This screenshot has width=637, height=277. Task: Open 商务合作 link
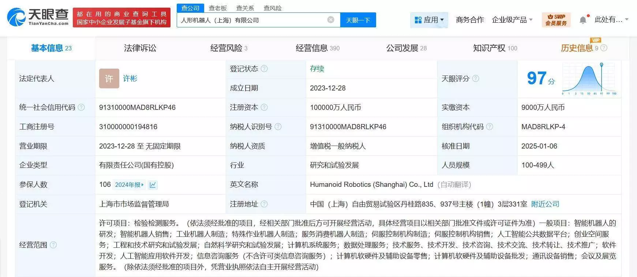pos(470,20)
